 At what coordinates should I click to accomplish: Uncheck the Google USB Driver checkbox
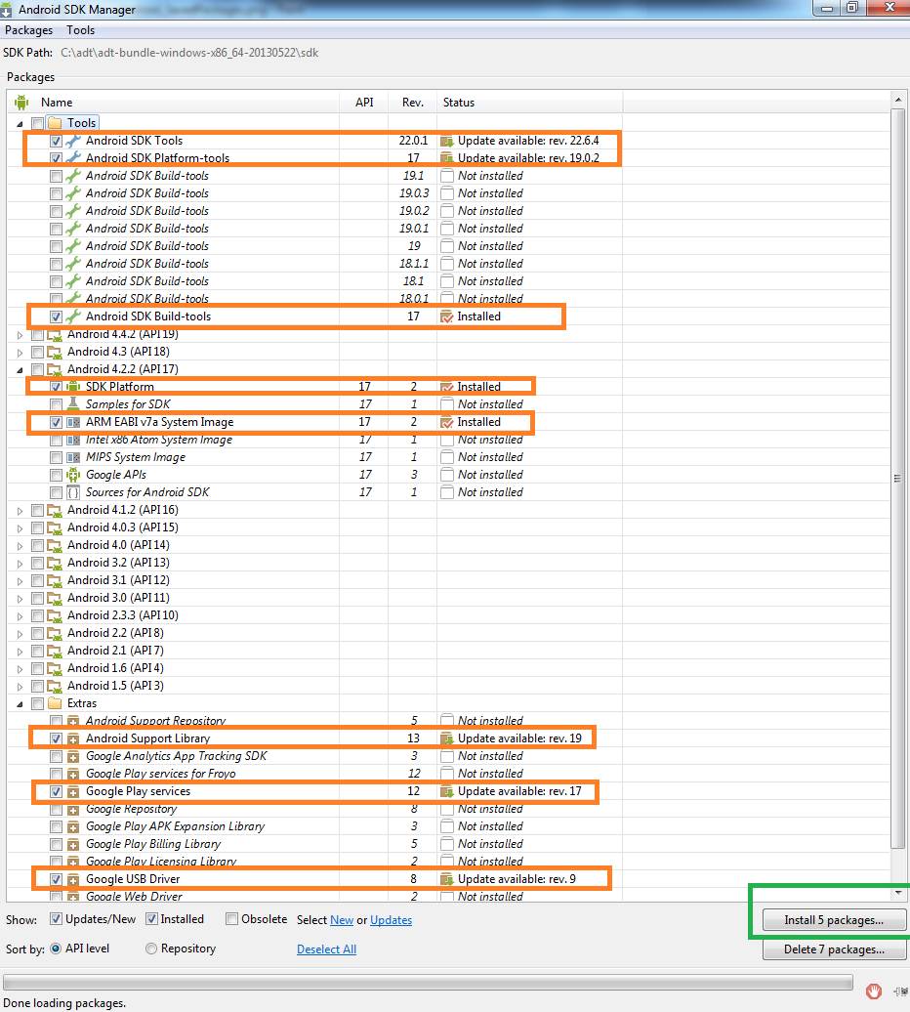click(56, 879)
